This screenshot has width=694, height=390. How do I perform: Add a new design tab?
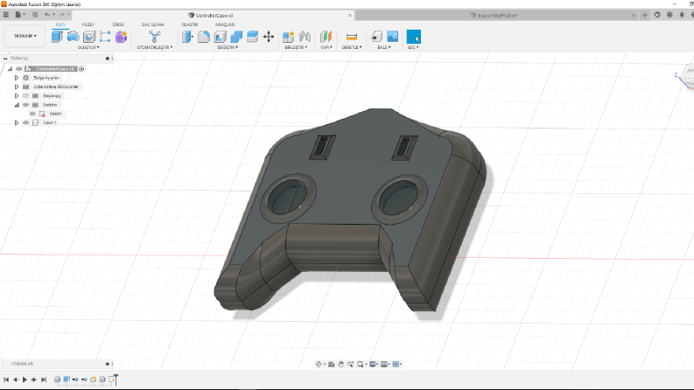point(644,15)
